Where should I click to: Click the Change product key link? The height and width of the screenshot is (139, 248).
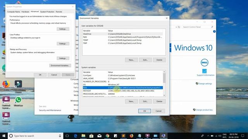coord(204,110)
